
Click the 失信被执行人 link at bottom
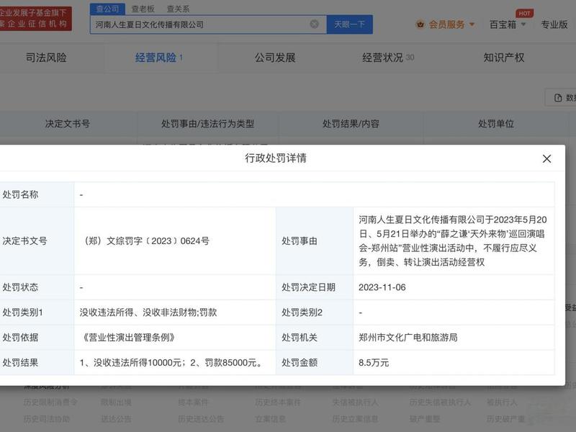click(x=355, y=402)
